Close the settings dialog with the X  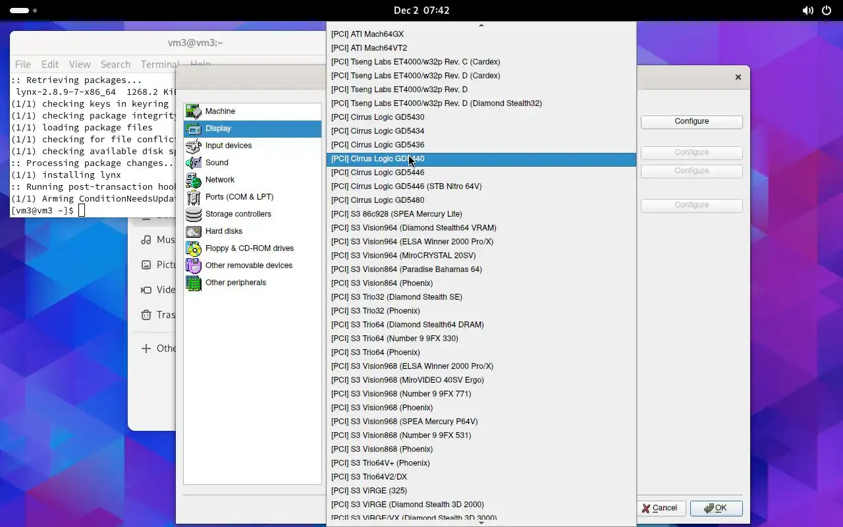click(x=738, y=77)
